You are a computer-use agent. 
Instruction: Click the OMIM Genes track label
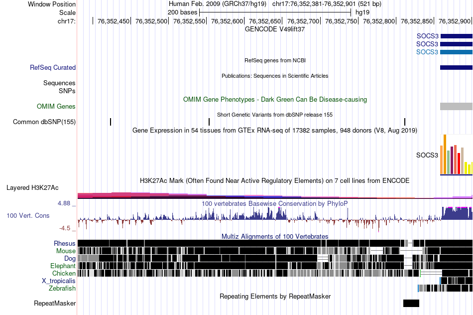tap(56, 106)
